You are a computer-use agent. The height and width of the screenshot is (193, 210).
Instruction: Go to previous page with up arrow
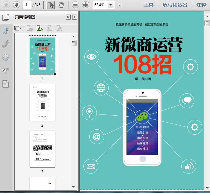(6, 5)
